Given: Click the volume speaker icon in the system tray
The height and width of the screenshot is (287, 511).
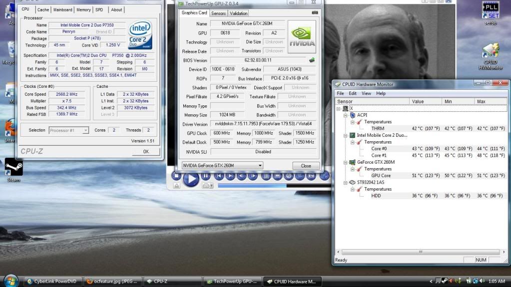Looking at the screenshot, I should coord(483,281).
